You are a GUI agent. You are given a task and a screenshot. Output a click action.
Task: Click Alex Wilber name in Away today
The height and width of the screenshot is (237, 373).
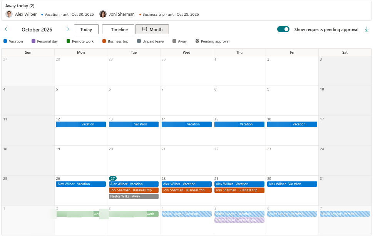click(26, 14)
